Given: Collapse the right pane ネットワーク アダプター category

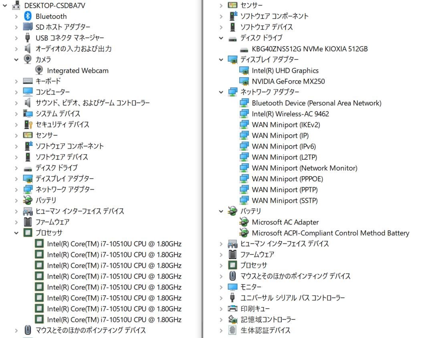Looking at the screenshot, I should coord(221,92).
